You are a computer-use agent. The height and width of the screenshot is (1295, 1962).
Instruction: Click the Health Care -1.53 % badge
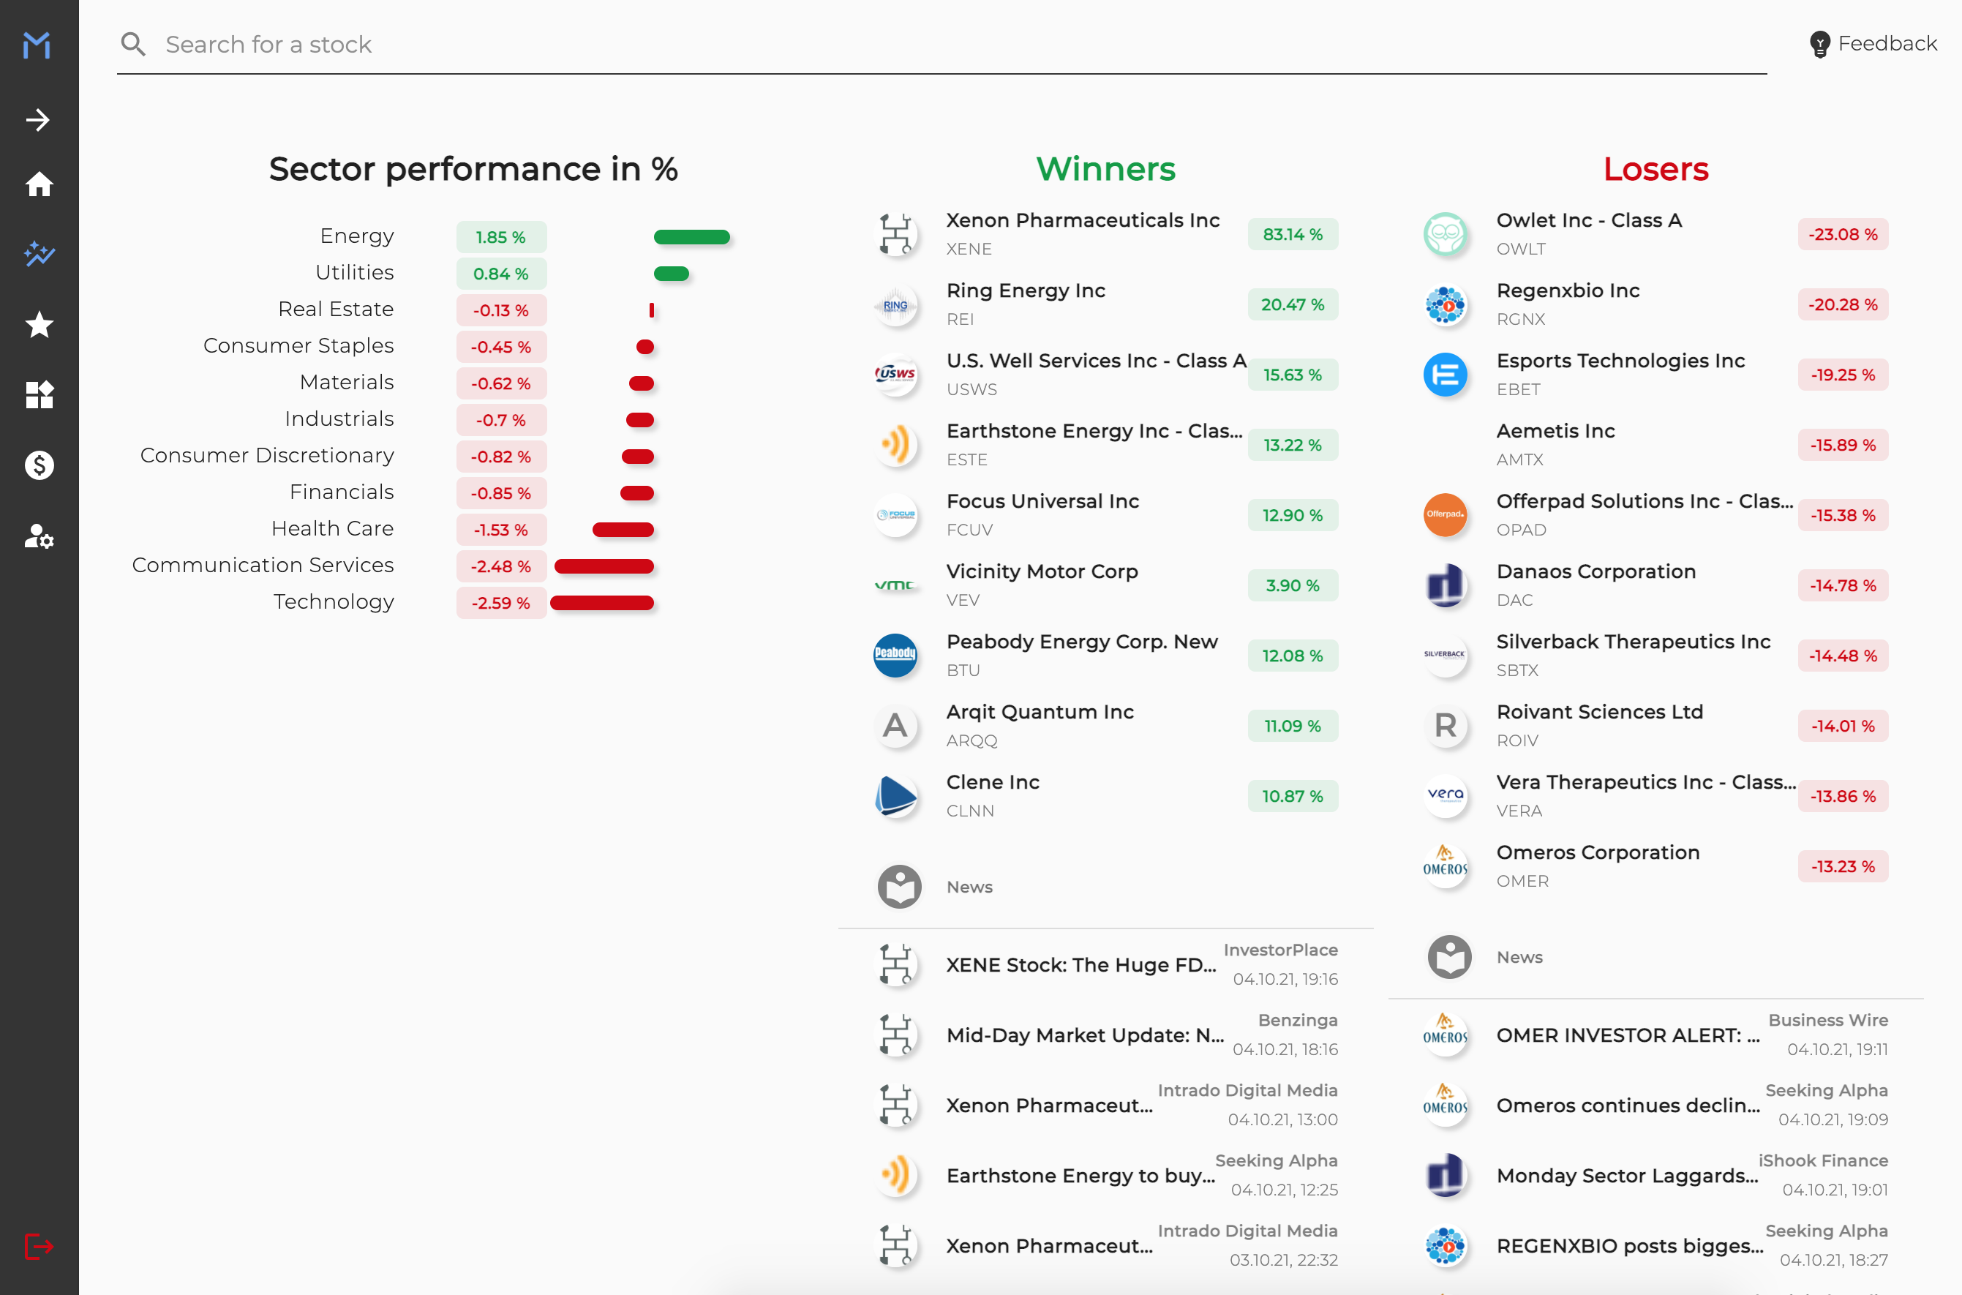(x=501, y=530)
